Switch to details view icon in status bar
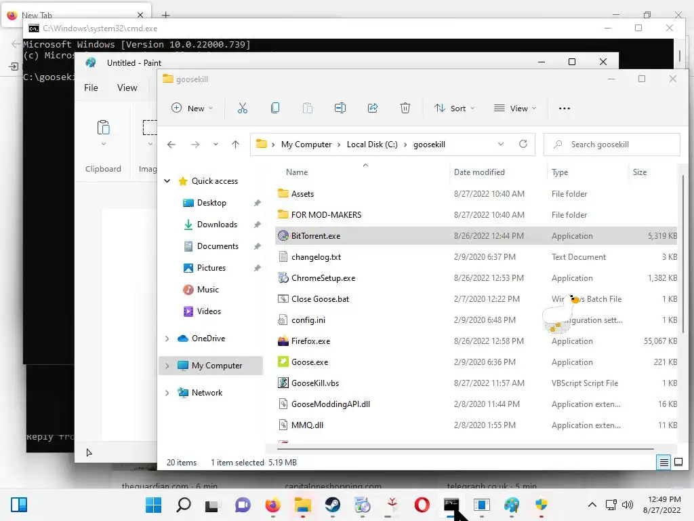 (664, 463)
